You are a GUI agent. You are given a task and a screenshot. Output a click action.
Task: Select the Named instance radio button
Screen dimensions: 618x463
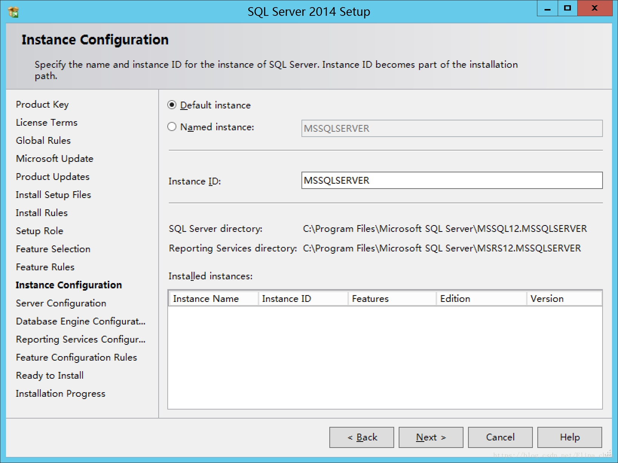click(172, 127)
